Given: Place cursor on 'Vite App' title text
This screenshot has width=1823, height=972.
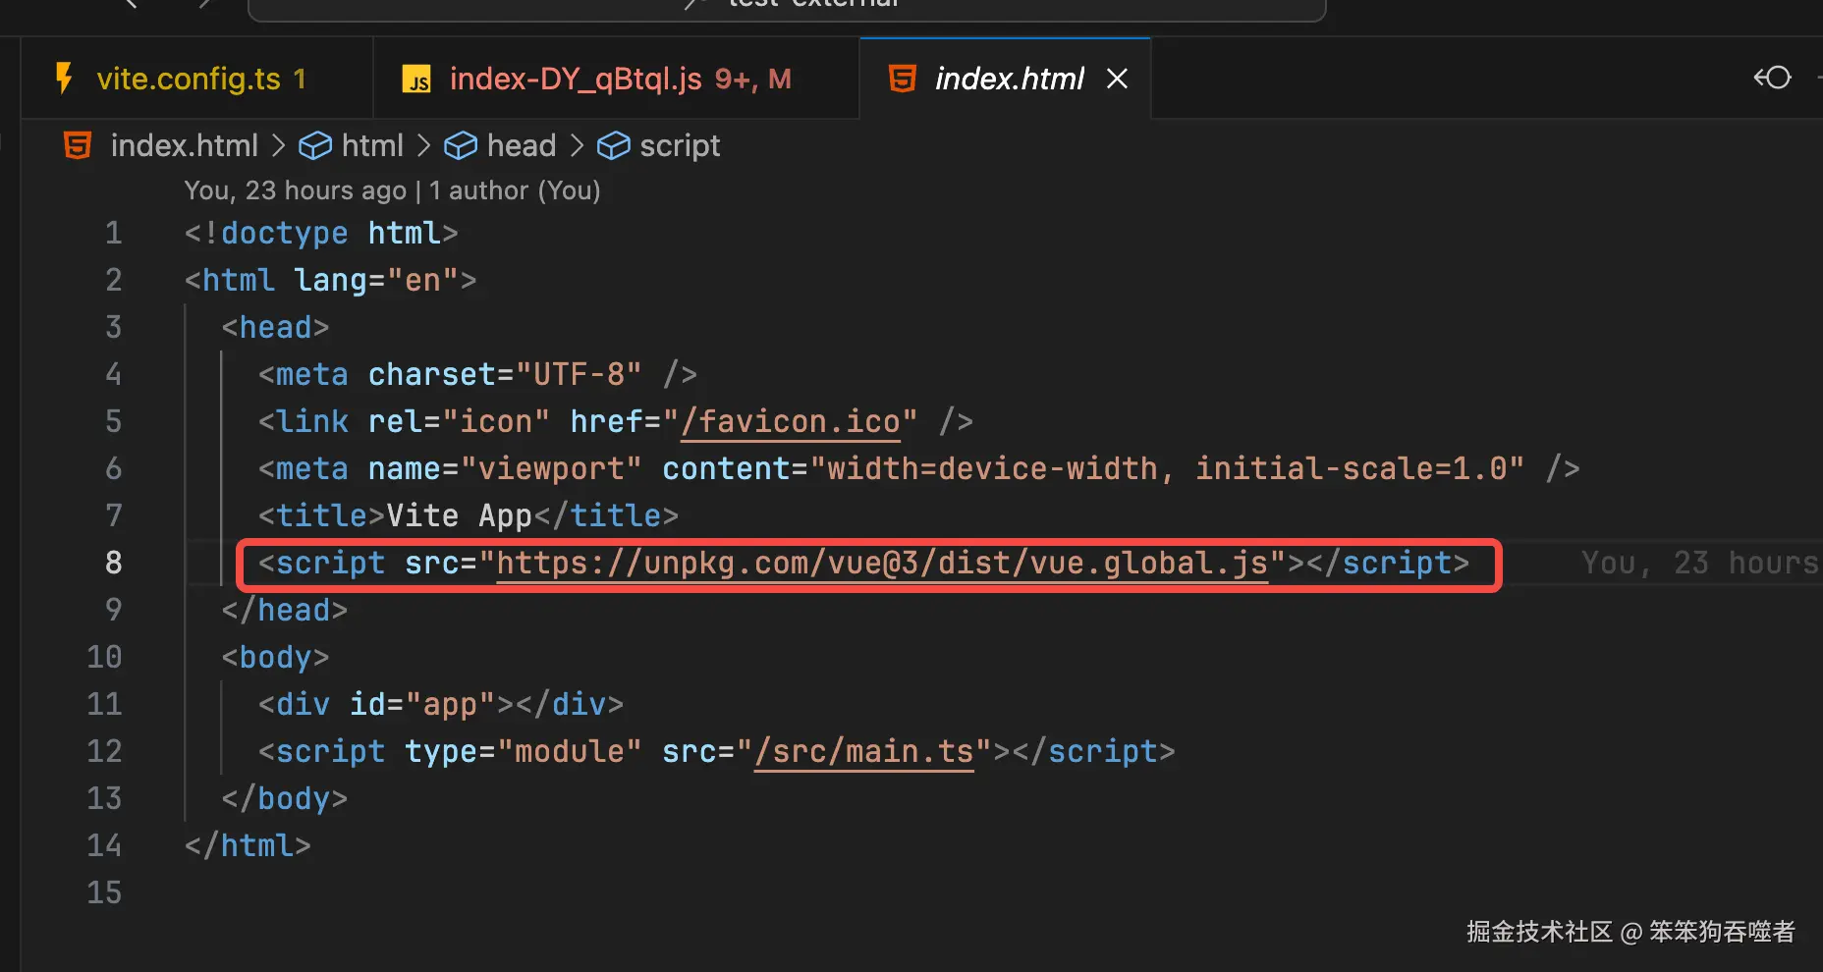Looking at the screenshot, I should point(459,516).
